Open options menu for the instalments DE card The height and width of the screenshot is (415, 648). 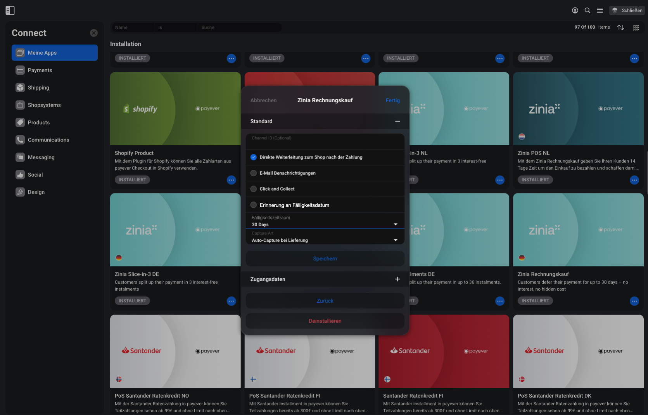(x=500, y=301)
